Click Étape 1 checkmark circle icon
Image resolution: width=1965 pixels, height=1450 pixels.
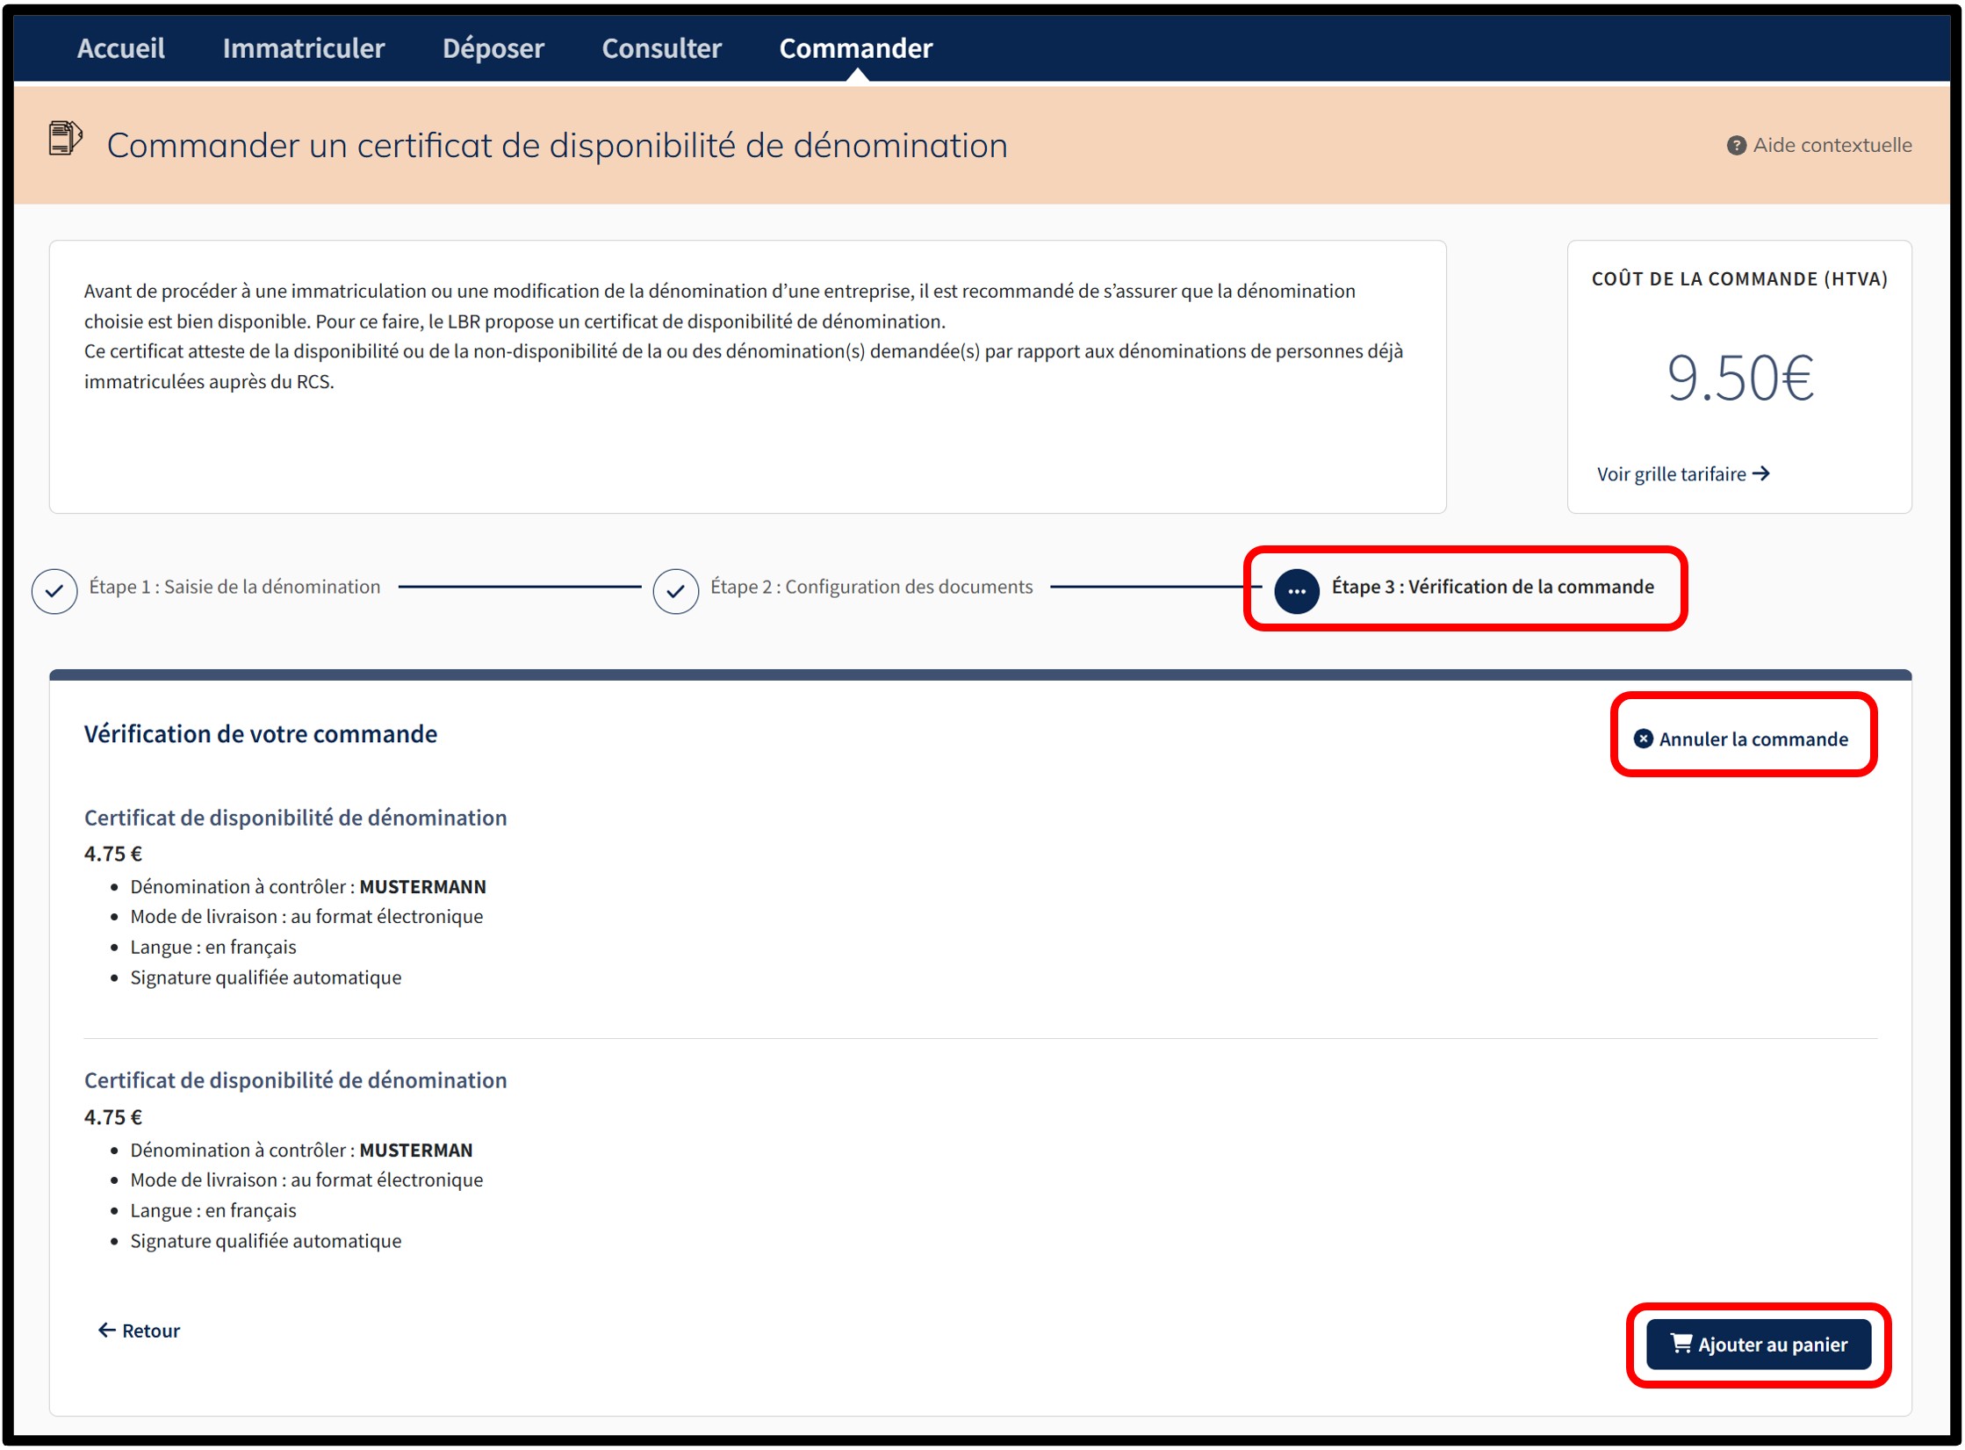pyautogui.click(x=54, y=591)
